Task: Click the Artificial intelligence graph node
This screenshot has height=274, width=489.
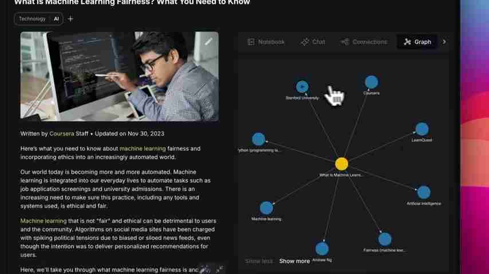Action: pyautogui.click(x=424, y=192)
